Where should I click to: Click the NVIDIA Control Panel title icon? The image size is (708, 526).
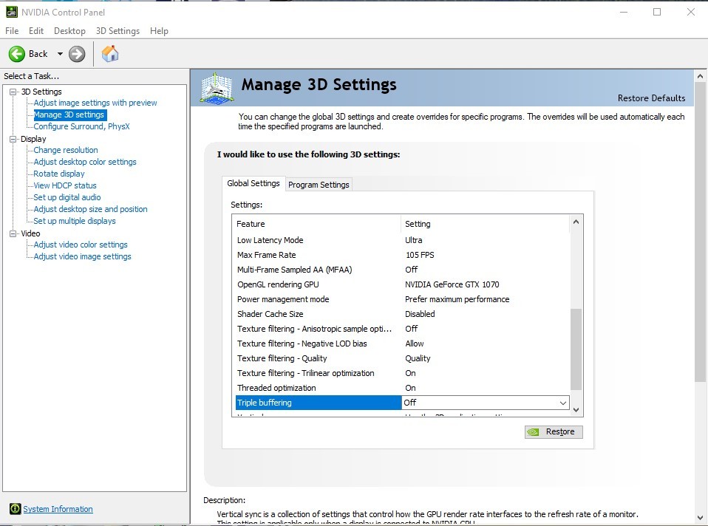(12, 13)
